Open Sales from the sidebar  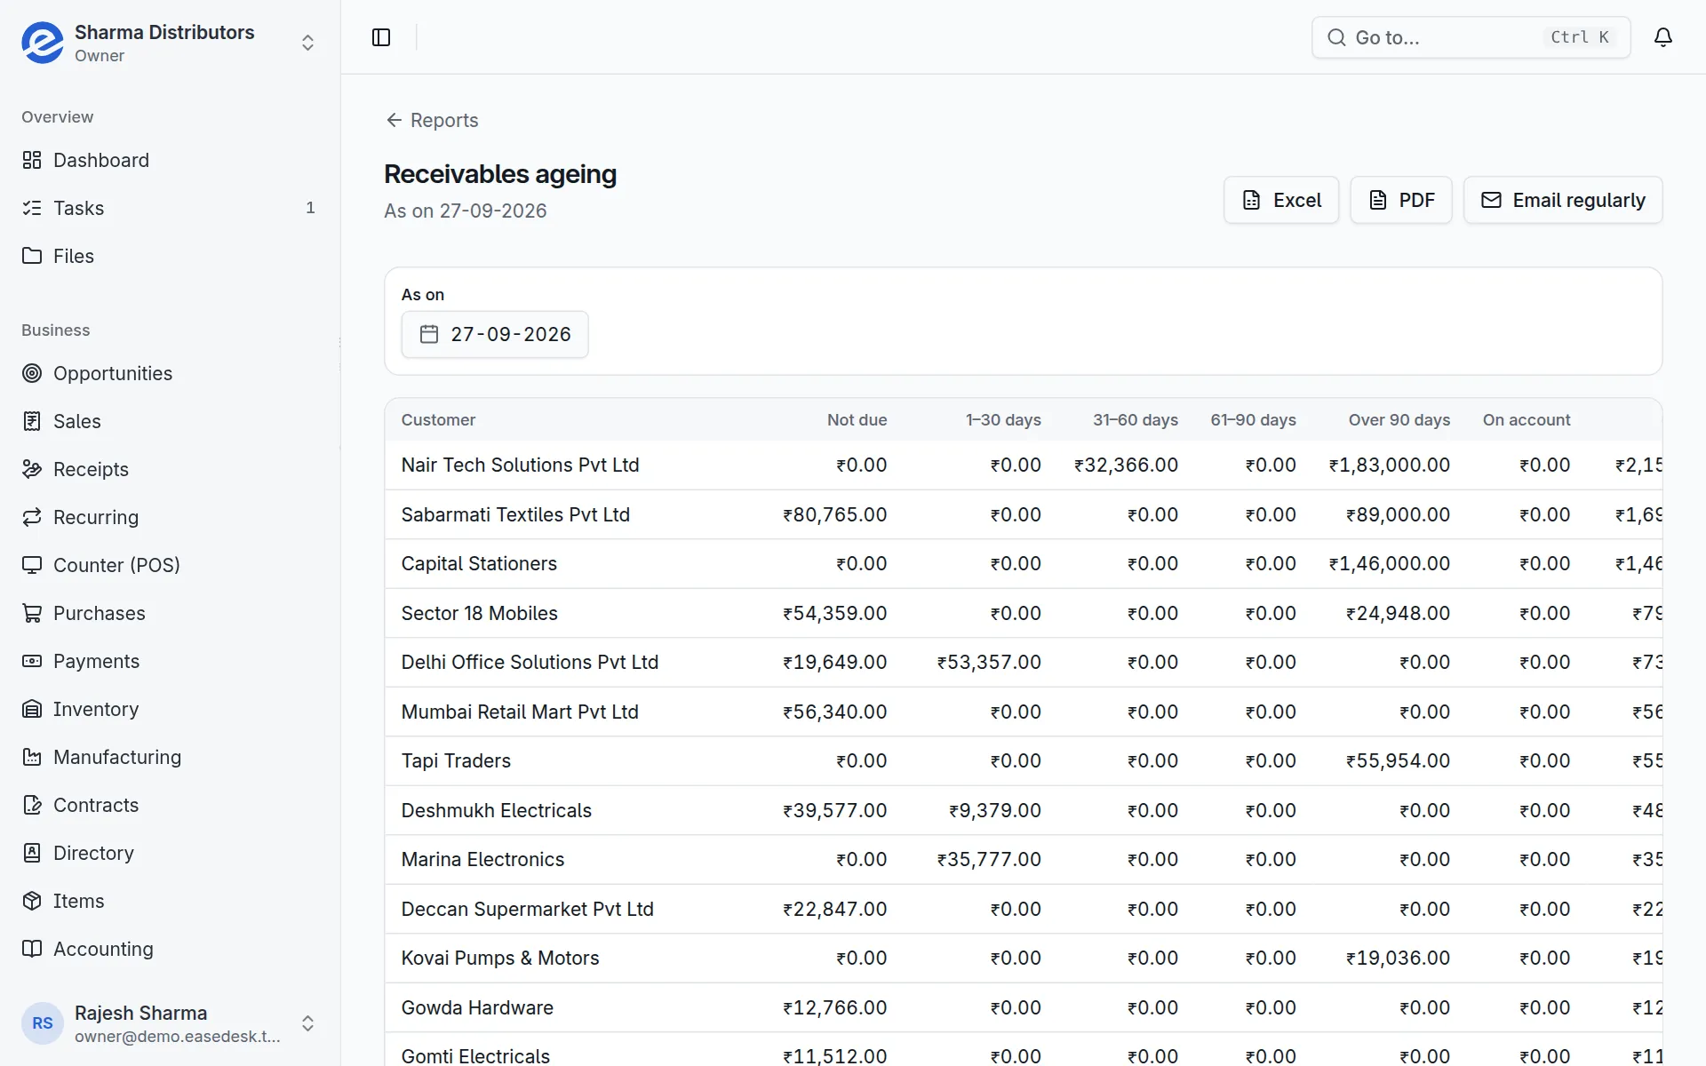(x=170, y=421)
